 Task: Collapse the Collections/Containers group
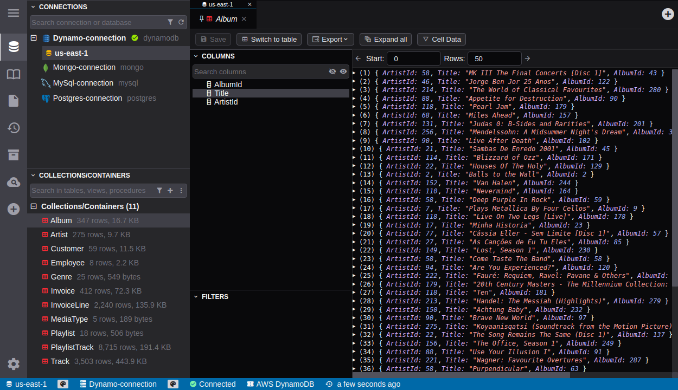click(34, 206)
